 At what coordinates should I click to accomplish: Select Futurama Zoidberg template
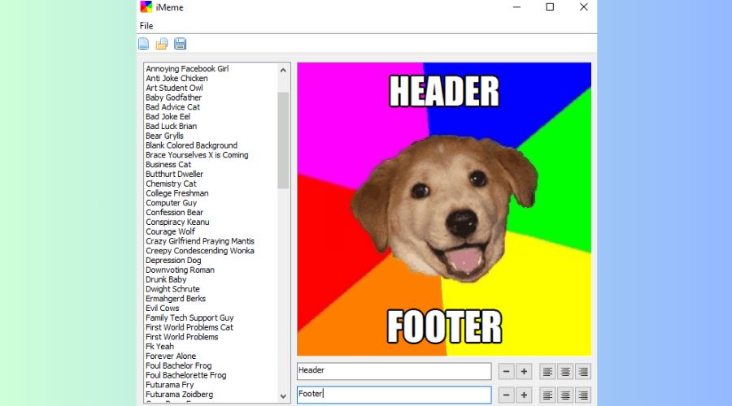(179, 395)
